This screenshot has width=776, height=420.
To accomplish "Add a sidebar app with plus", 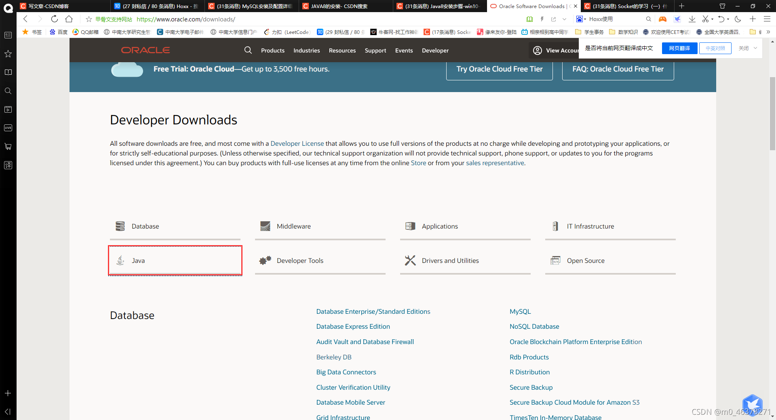I will point(8,393).
